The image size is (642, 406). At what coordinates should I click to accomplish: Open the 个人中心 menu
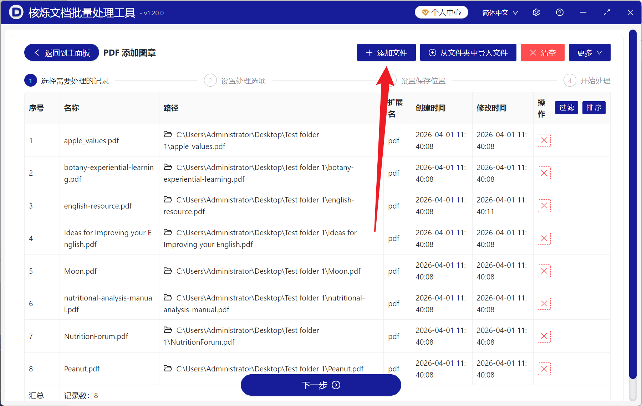441,12
